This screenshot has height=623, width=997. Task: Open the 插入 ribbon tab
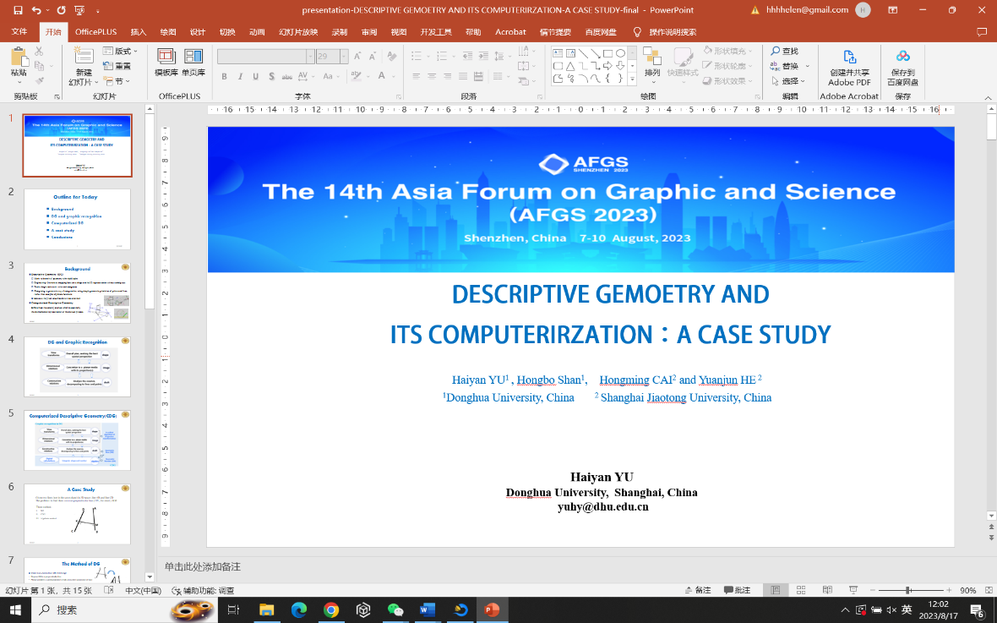click(138, 32)
